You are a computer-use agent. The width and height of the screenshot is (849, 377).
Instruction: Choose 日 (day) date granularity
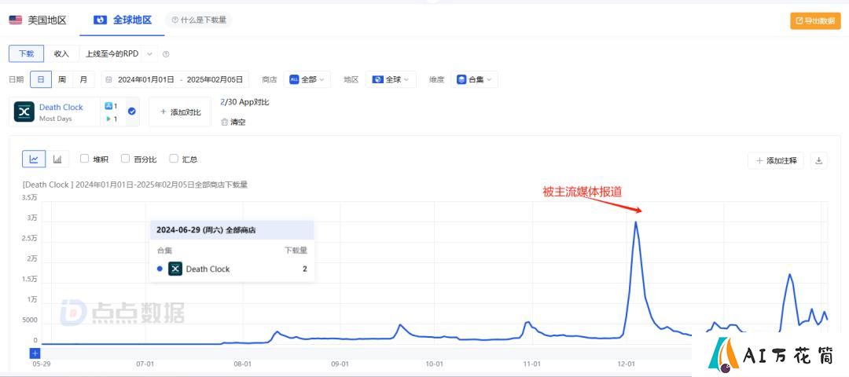point(41,79)
